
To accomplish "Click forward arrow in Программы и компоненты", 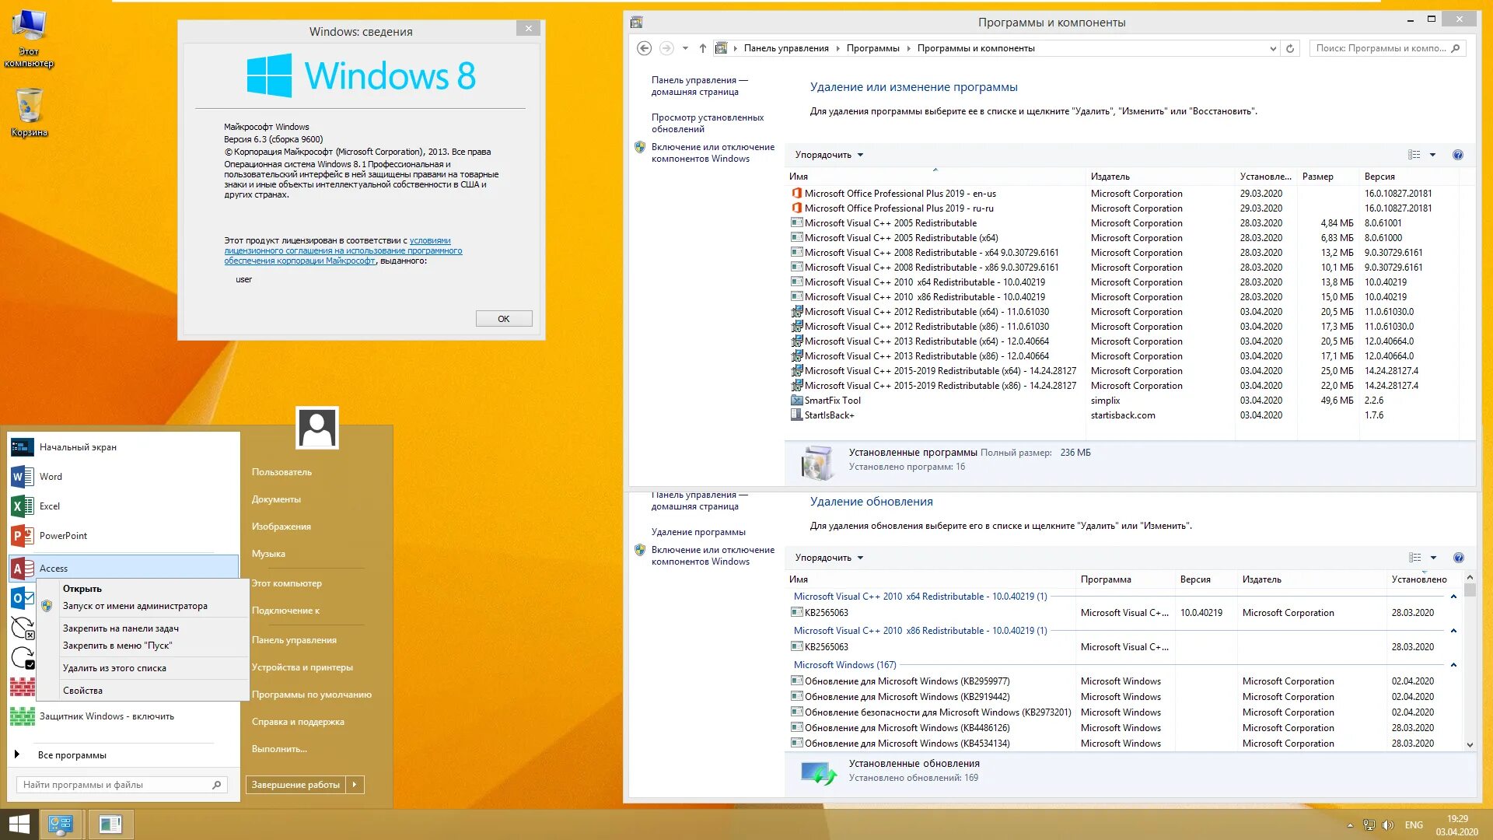I will tap(666, 48).
